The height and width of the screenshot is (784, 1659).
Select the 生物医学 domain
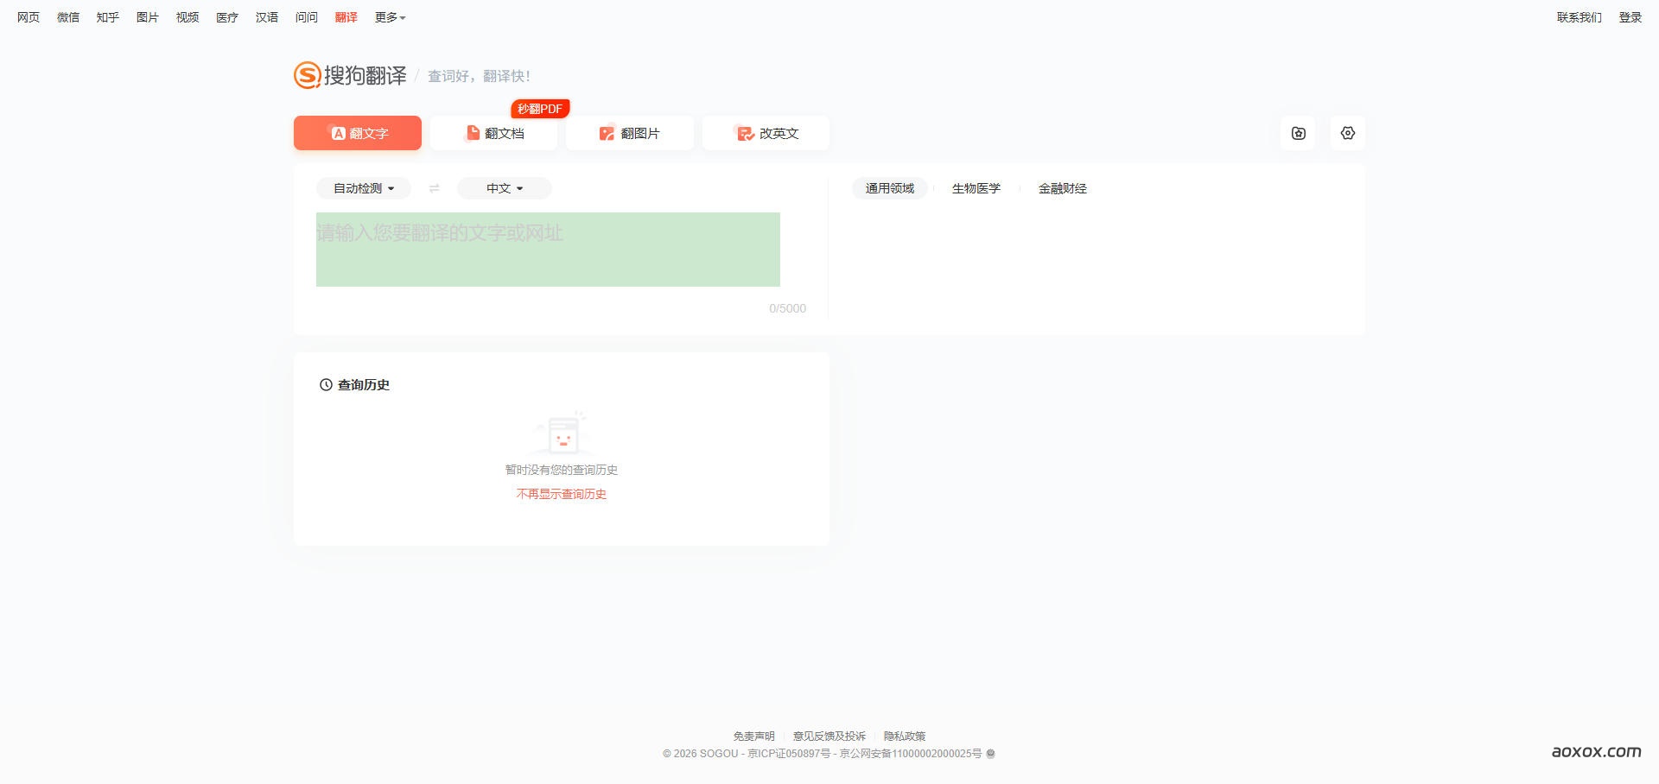pos(976,188)
